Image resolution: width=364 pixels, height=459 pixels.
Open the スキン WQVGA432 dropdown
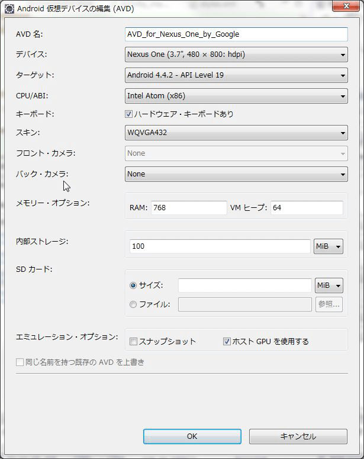[x=236, y=133]
